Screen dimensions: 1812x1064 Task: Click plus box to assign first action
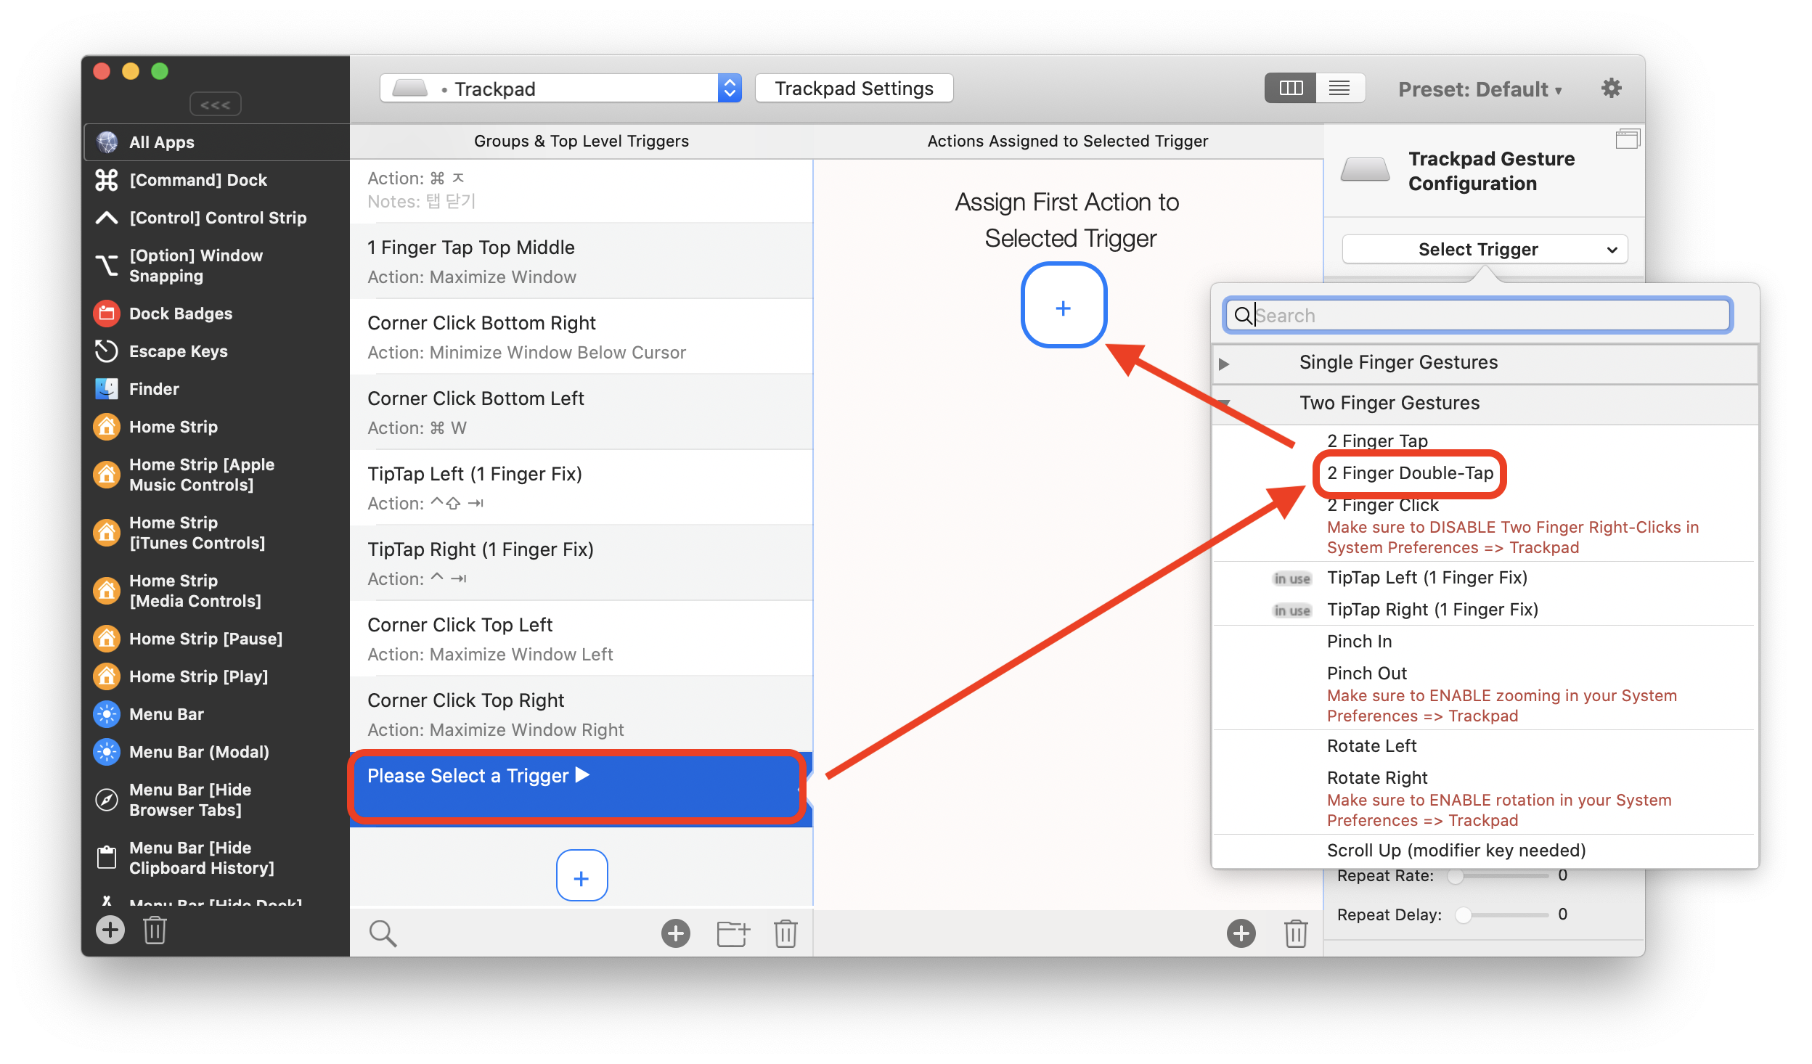1064,308
